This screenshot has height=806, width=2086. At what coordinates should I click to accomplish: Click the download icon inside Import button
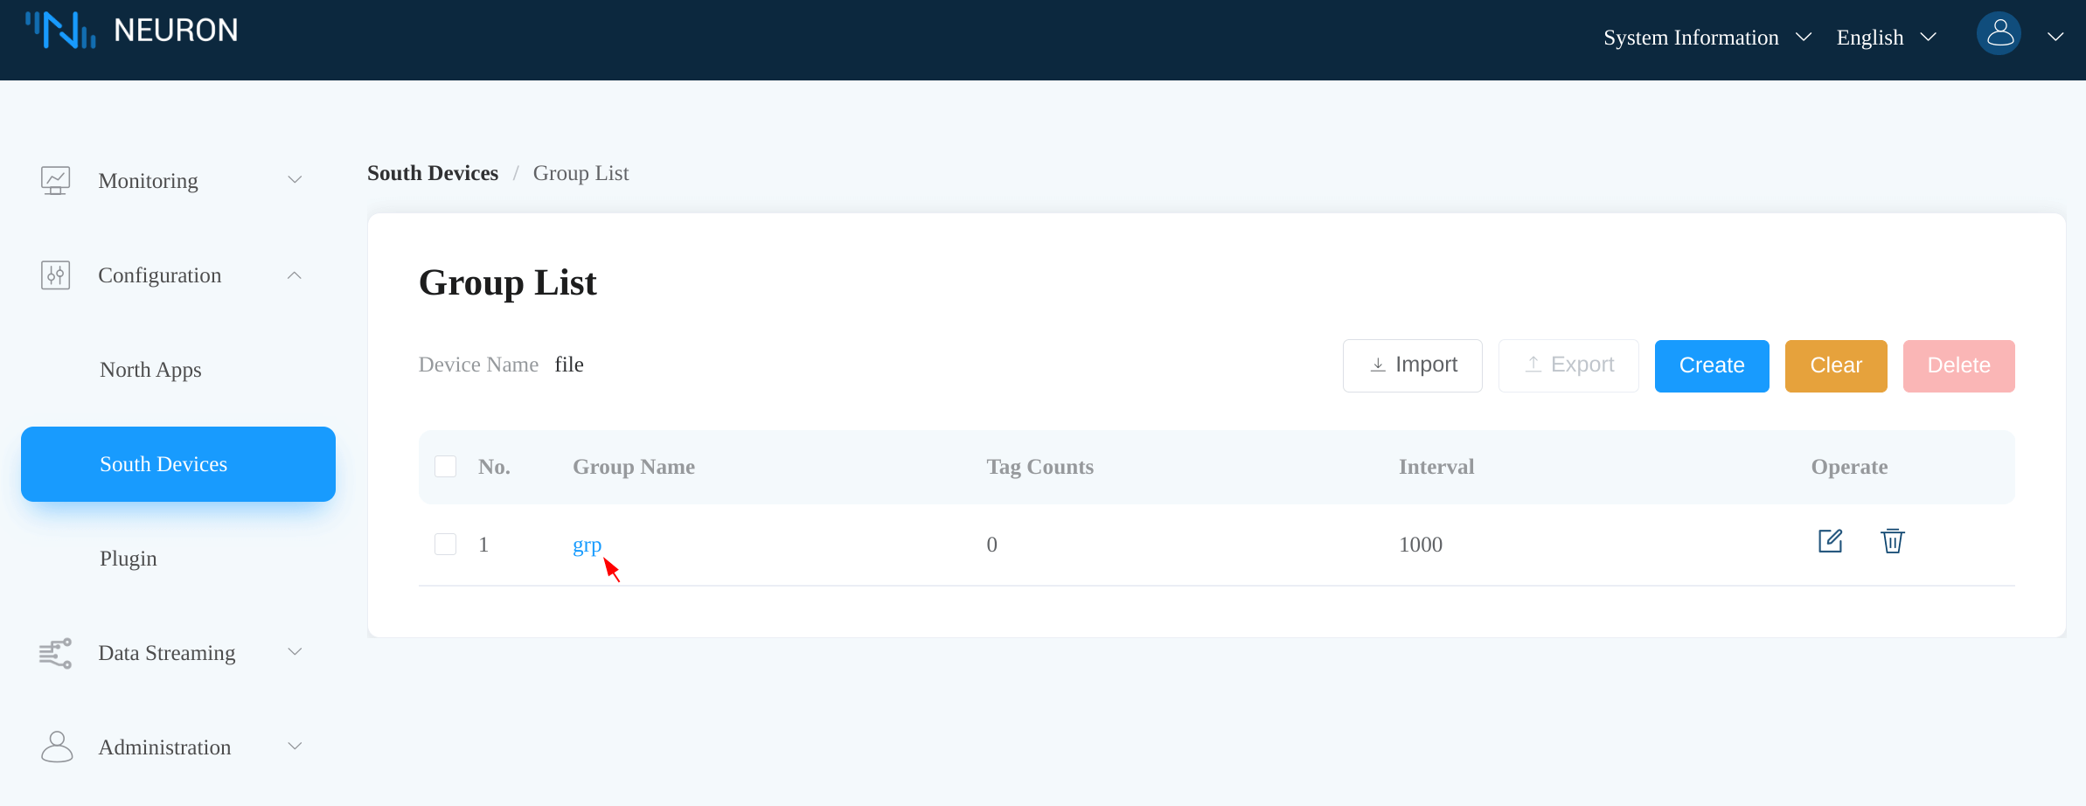pyautogui.click(x=1377, y=365)
